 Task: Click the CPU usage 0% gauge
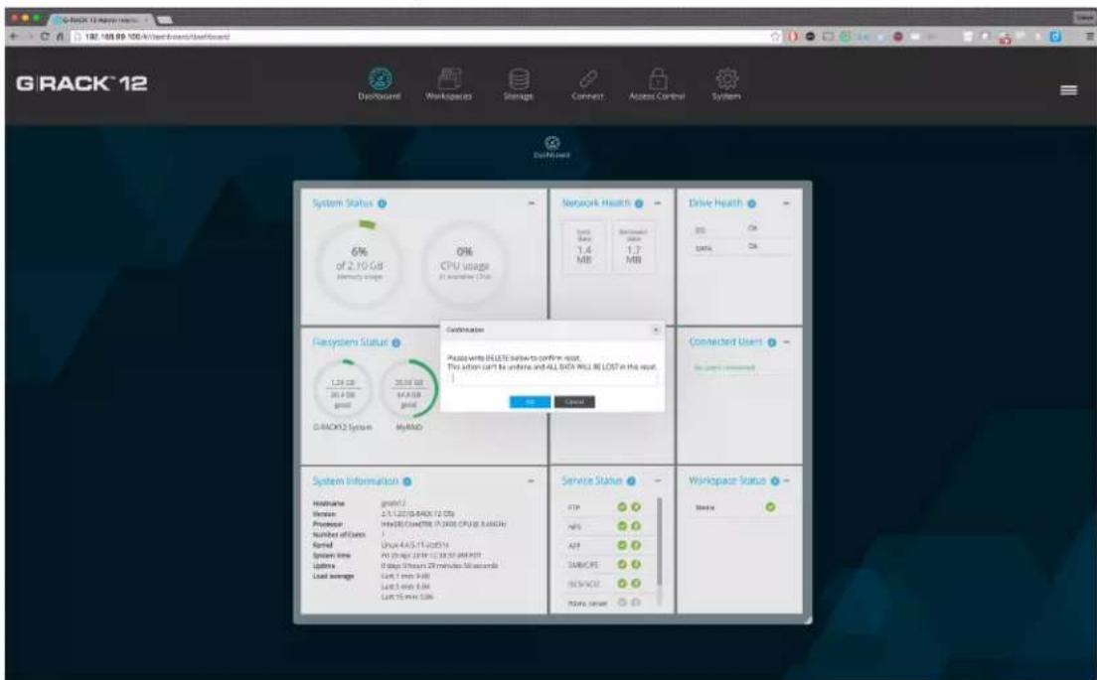[x=464, y=264]
